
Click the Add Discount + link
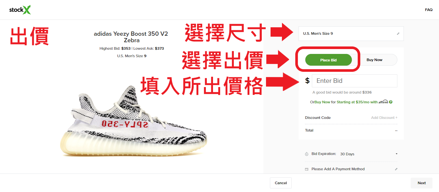tap(384, 118)
